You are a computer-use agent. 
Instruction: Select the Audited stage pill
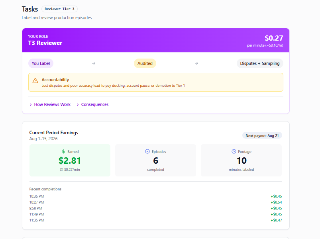145,63
